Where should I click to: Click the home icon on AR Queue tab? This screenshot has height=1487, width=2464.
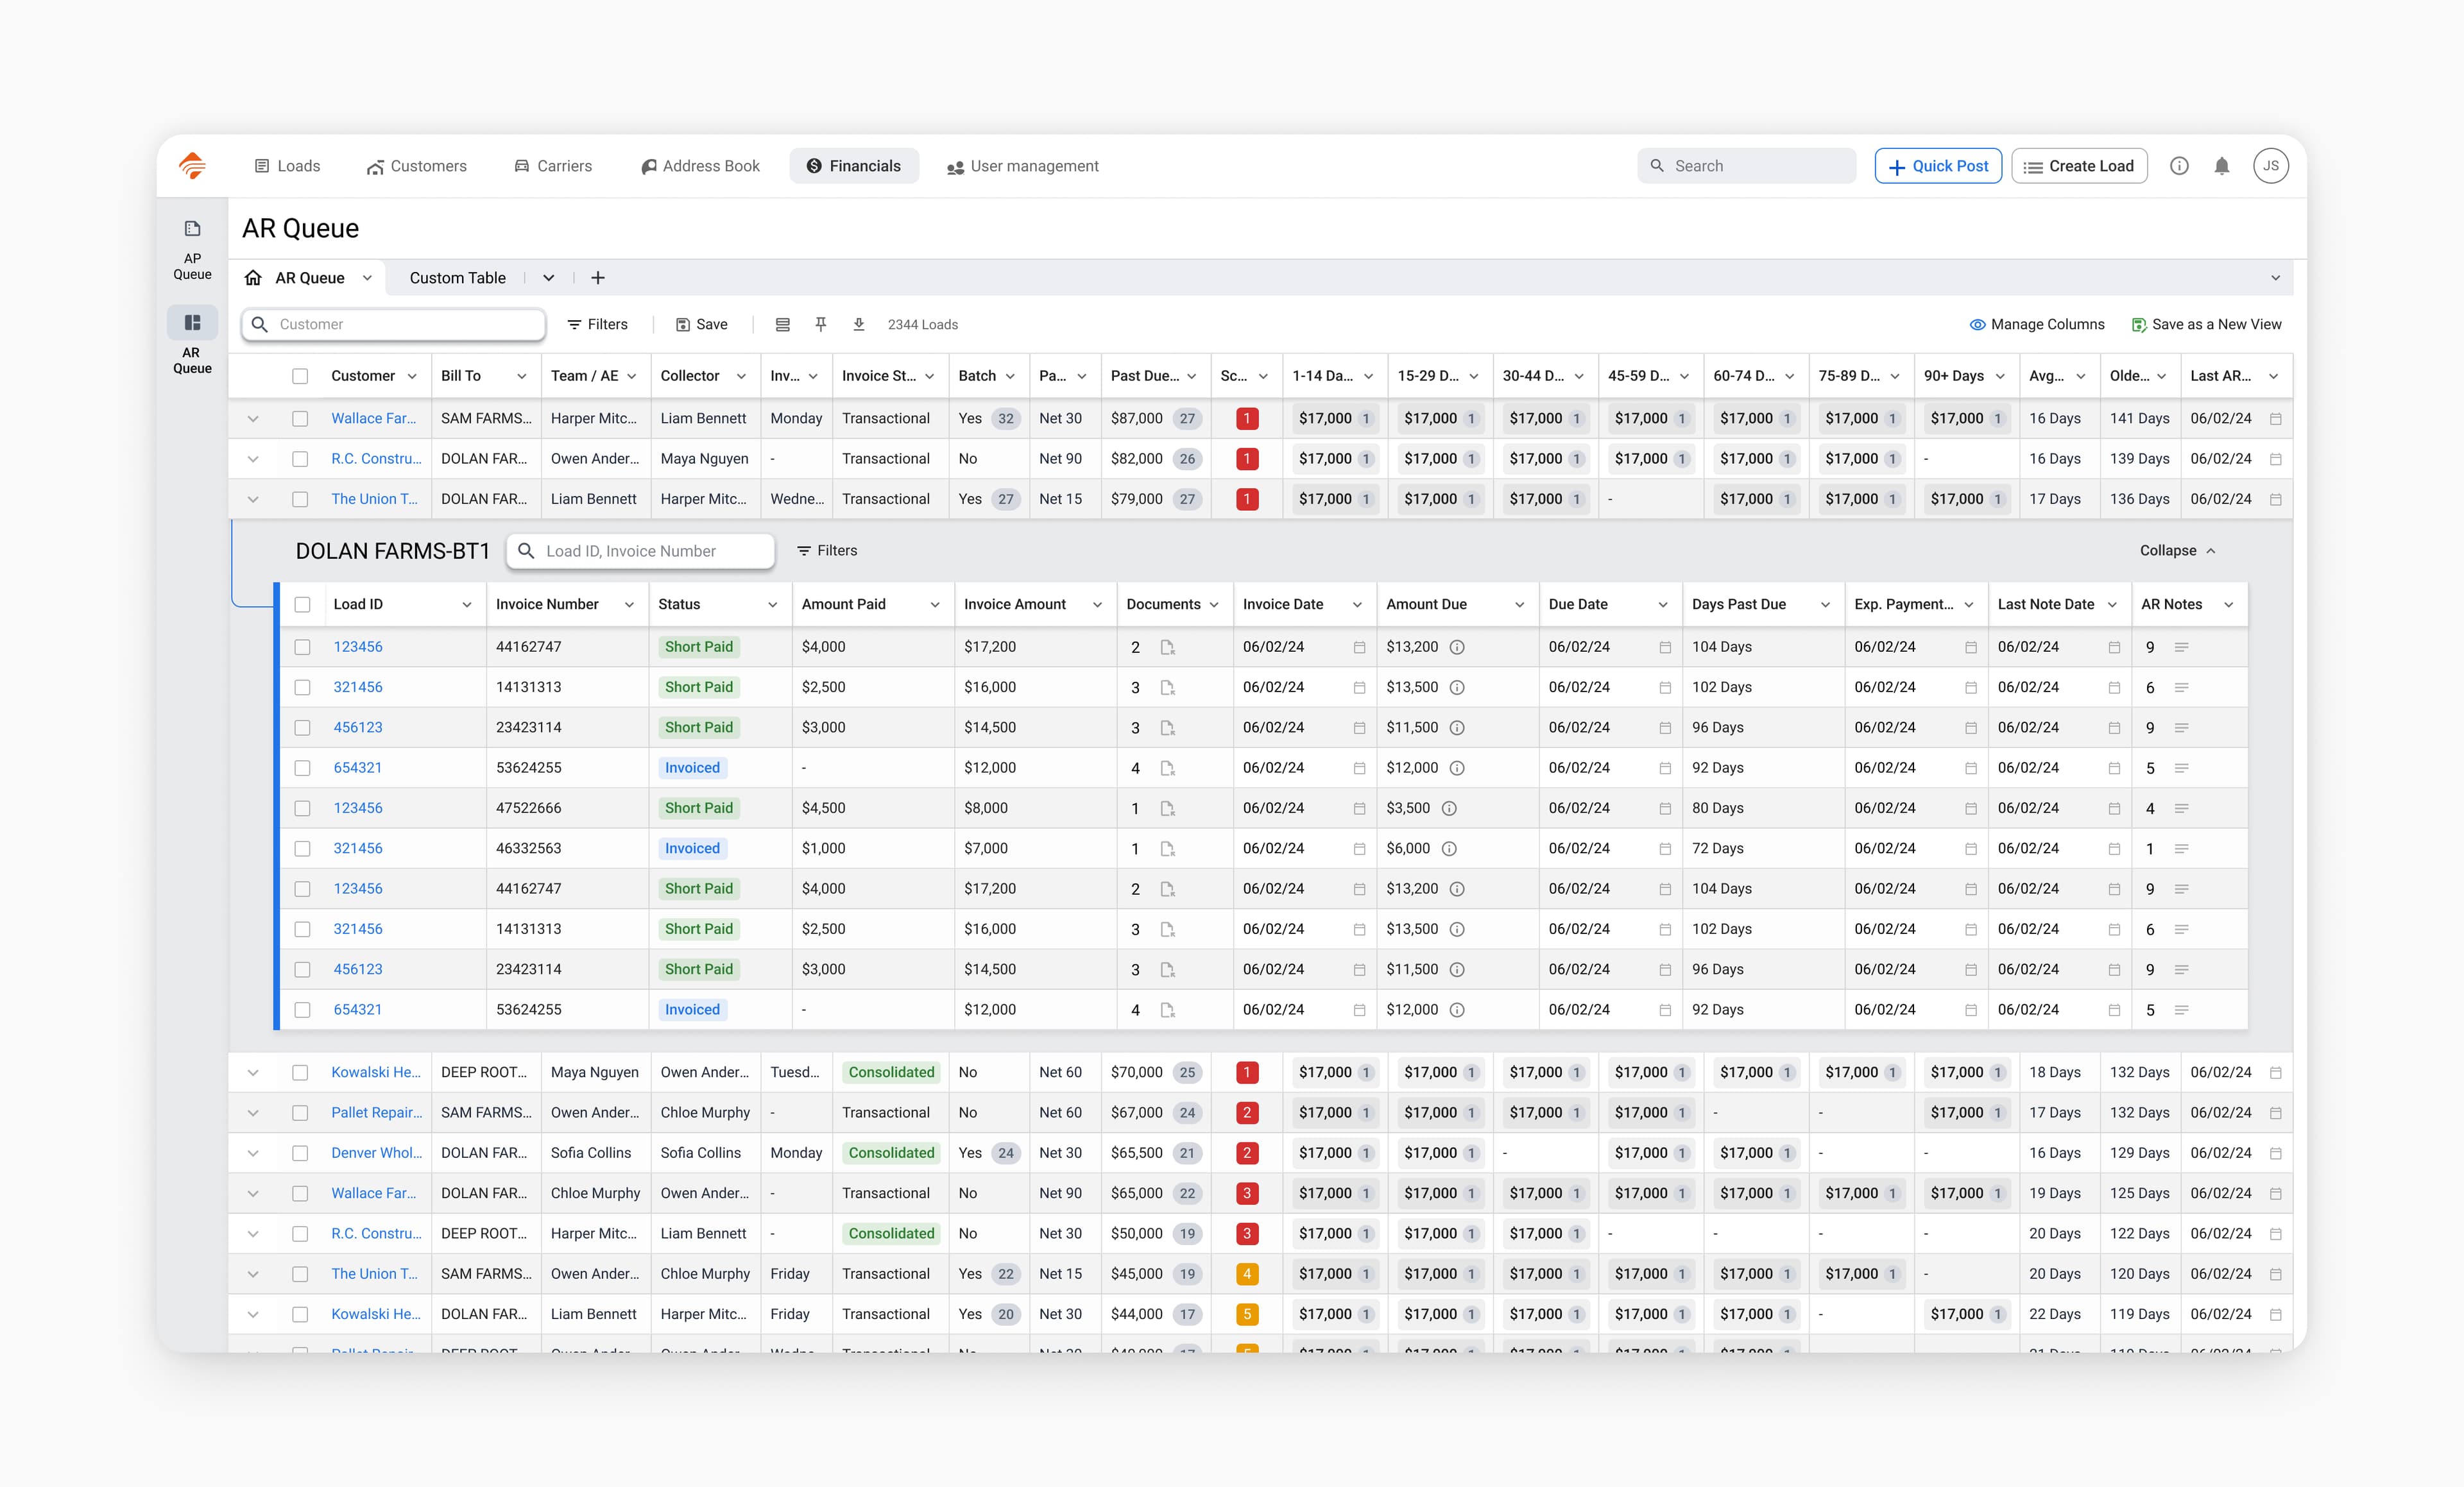click(253, 278)
